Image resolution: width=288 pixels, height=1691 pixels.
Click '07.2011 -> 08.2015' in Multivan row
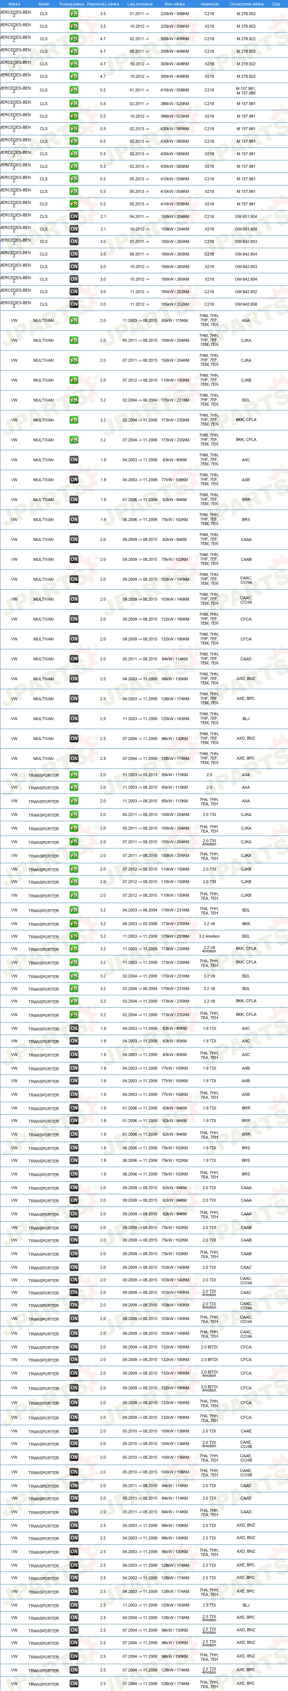click(140, 360)
